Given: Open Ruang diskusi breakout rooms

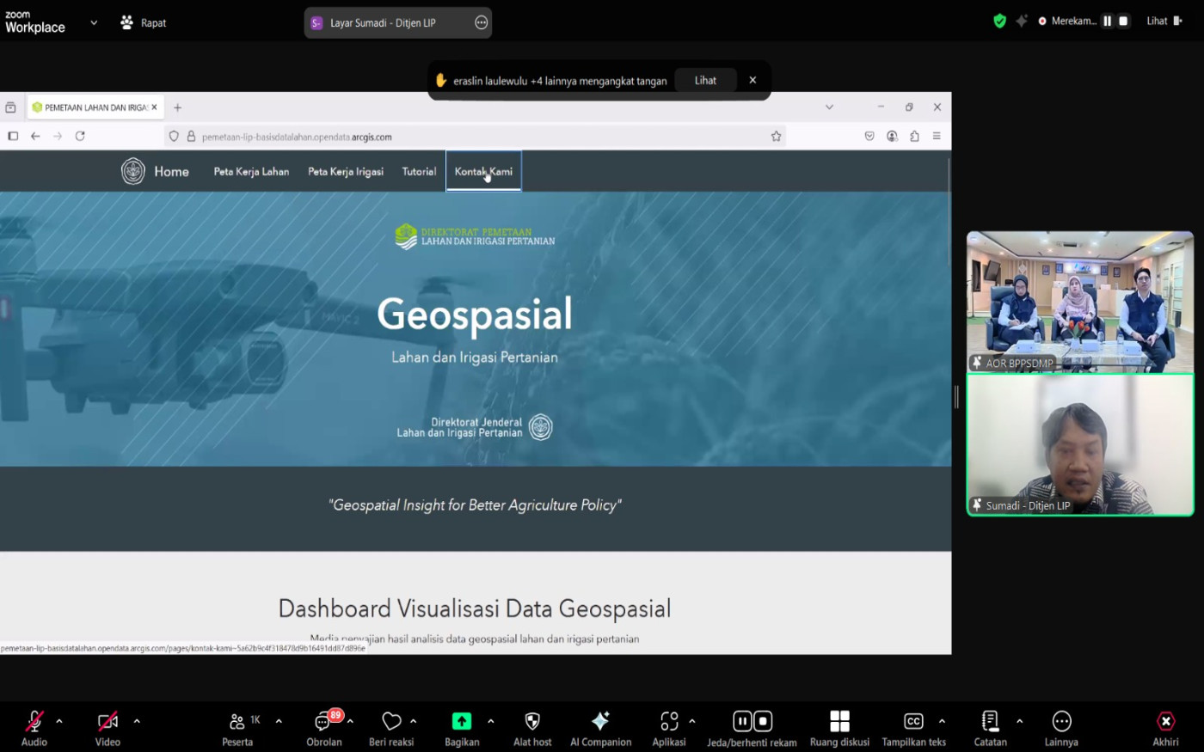Looking at the screenshot, I should [x=839, y=722].
